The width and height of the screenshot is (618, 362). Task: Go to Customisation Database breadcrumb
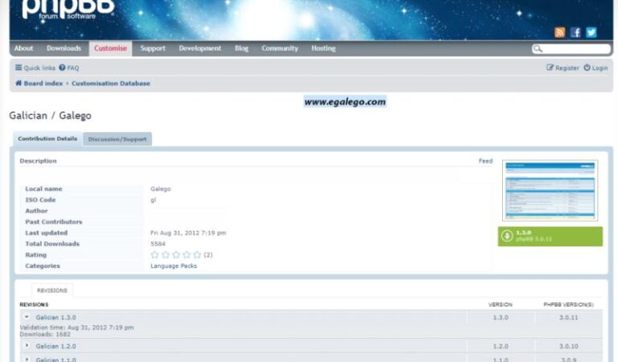click(x=111, y=83)
